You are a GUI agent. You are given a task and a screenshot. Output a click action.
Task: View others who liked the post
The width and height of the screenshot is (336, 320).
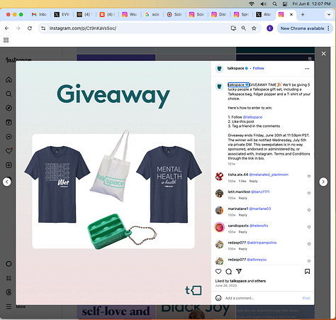tap(260, 281)
